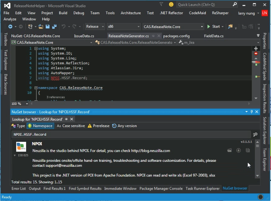Toggle the Type filter in NuGet browser
The image size is (271, 201).
18,126
